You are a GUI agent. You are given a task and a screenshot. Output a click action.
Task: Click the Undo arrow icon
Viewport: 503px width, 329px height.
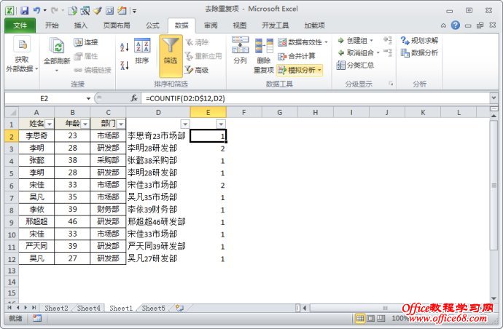pos(36,11)
